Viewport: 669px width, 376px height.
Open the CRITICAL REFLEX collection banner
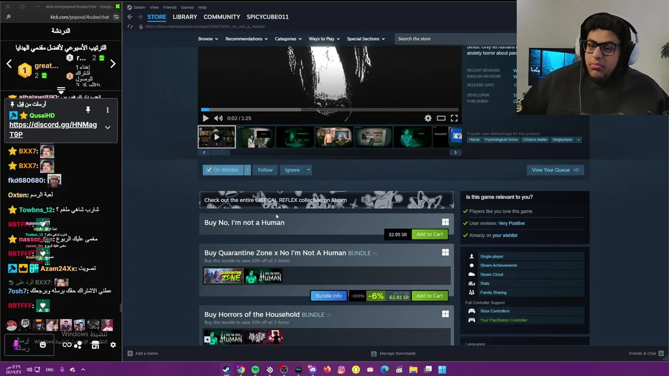[x=327, y=200]
